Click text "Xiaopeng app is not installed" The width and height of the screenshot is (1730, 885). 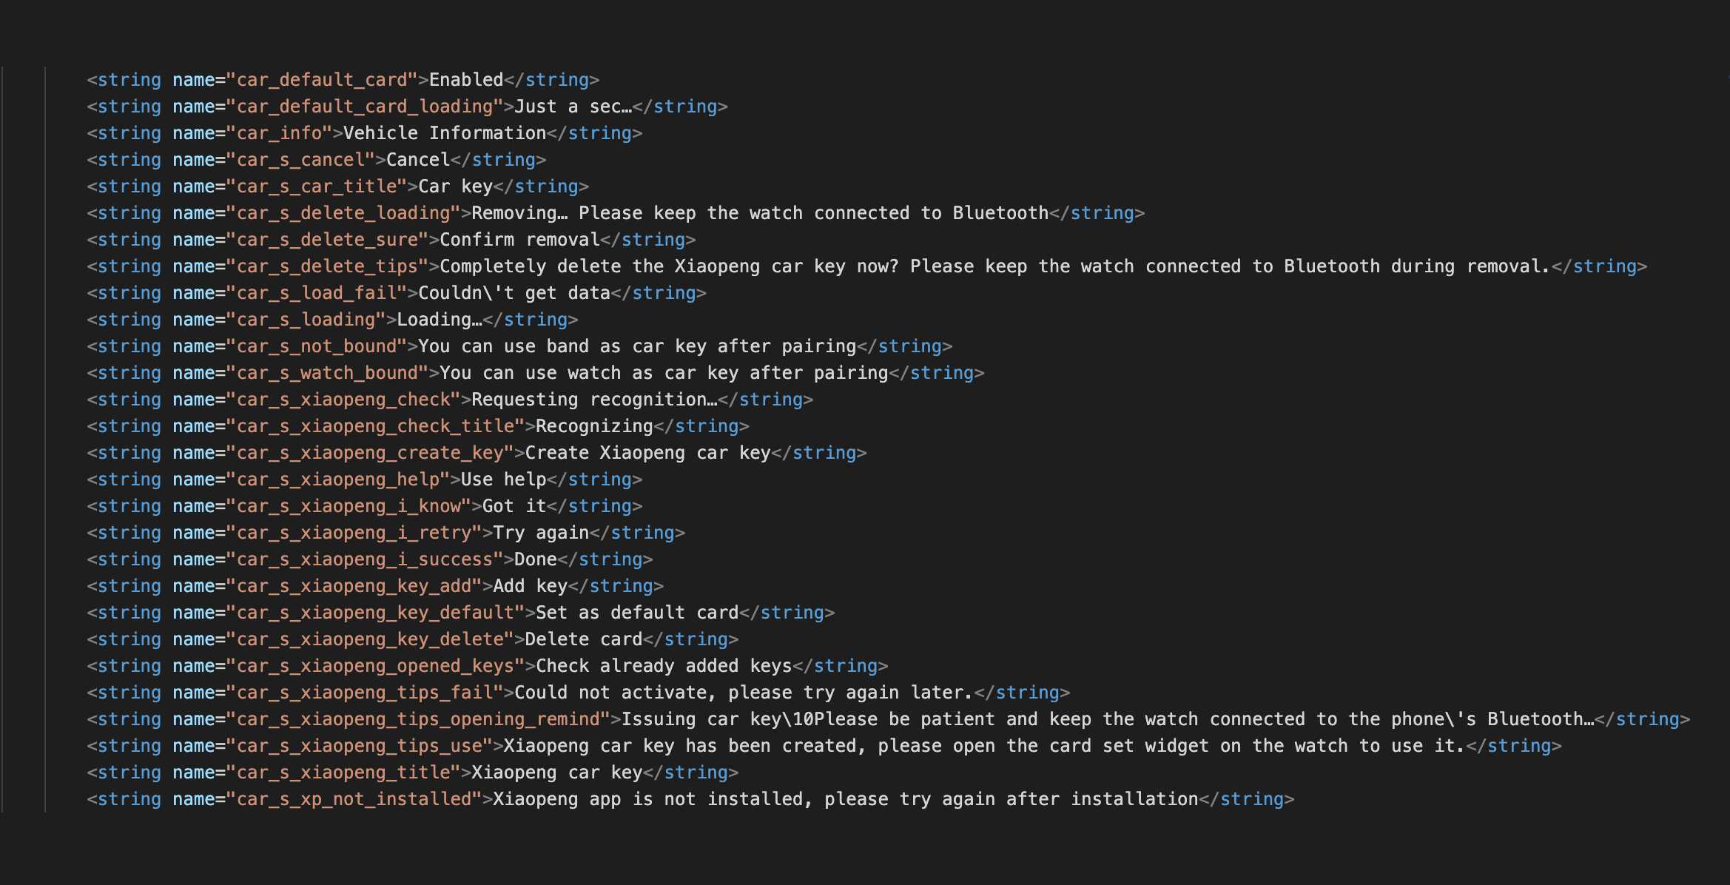pyautogui.click(x=648, y=799)
